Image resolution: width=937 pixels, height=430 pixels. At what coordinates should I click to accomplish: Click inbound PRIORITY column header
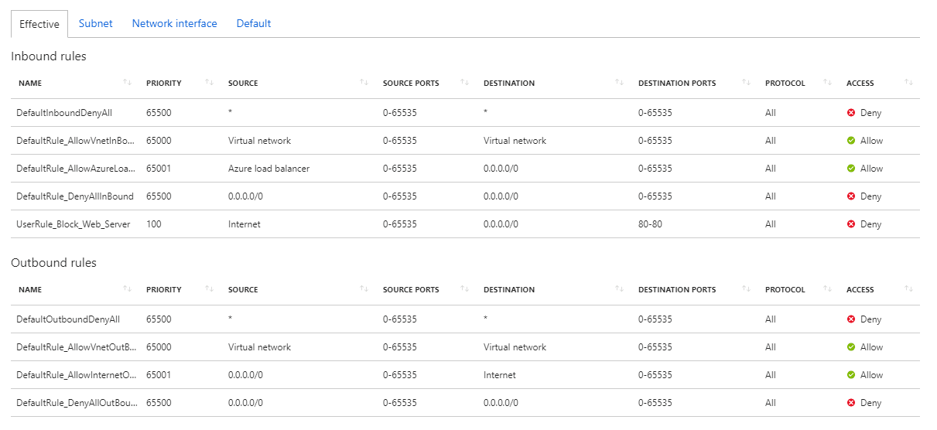click(x=164, y=84)
